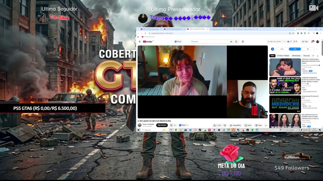323x181 pixels.
Task: Click the 'Compartilhar' share button
Action: [235, 125]
